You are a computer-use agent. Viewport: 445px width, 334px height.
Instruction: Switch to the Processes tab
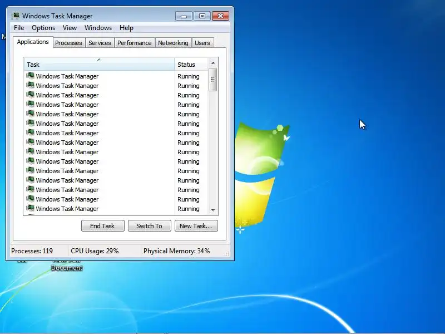click(x=68, y=43)
